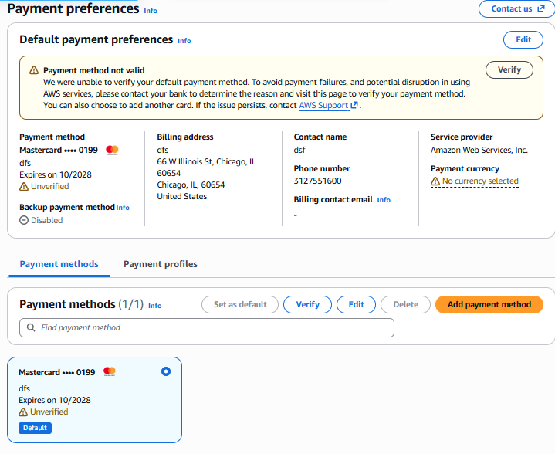Click inside the Find payment method search field
Screen dimensions: 555x454
click(207, 327)
